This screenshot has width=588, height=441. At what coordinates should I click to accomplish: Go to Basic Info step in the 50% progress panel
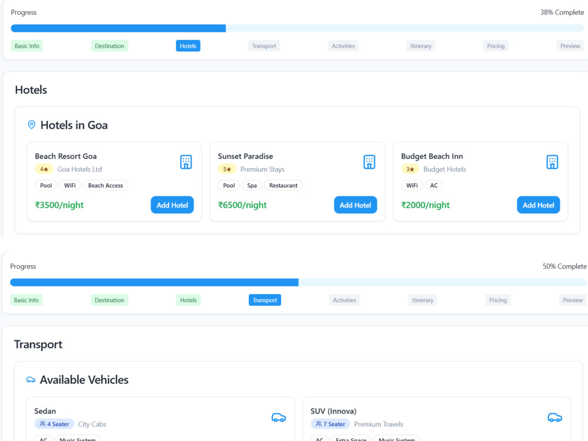pyautogui.click(x=26, y=300)
